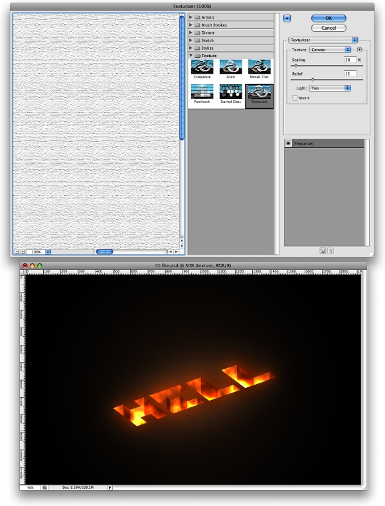This screenshot has width=385, height=506.
Task: Click the 50% zoom field in fire.psd window
Action: pyautogui.click(x=31, y=487)
